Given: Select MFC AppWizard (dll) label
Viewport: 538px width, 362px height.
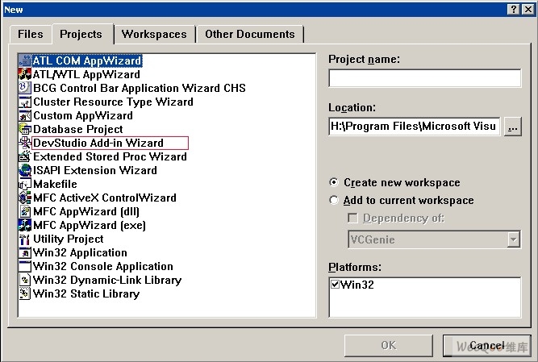Looking at the screenshot, I should click(x=86, y=211).
